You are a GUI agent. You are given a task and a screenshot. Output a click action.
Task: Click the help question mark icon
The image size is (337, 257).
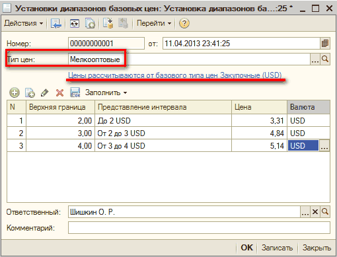pos(184,23)
